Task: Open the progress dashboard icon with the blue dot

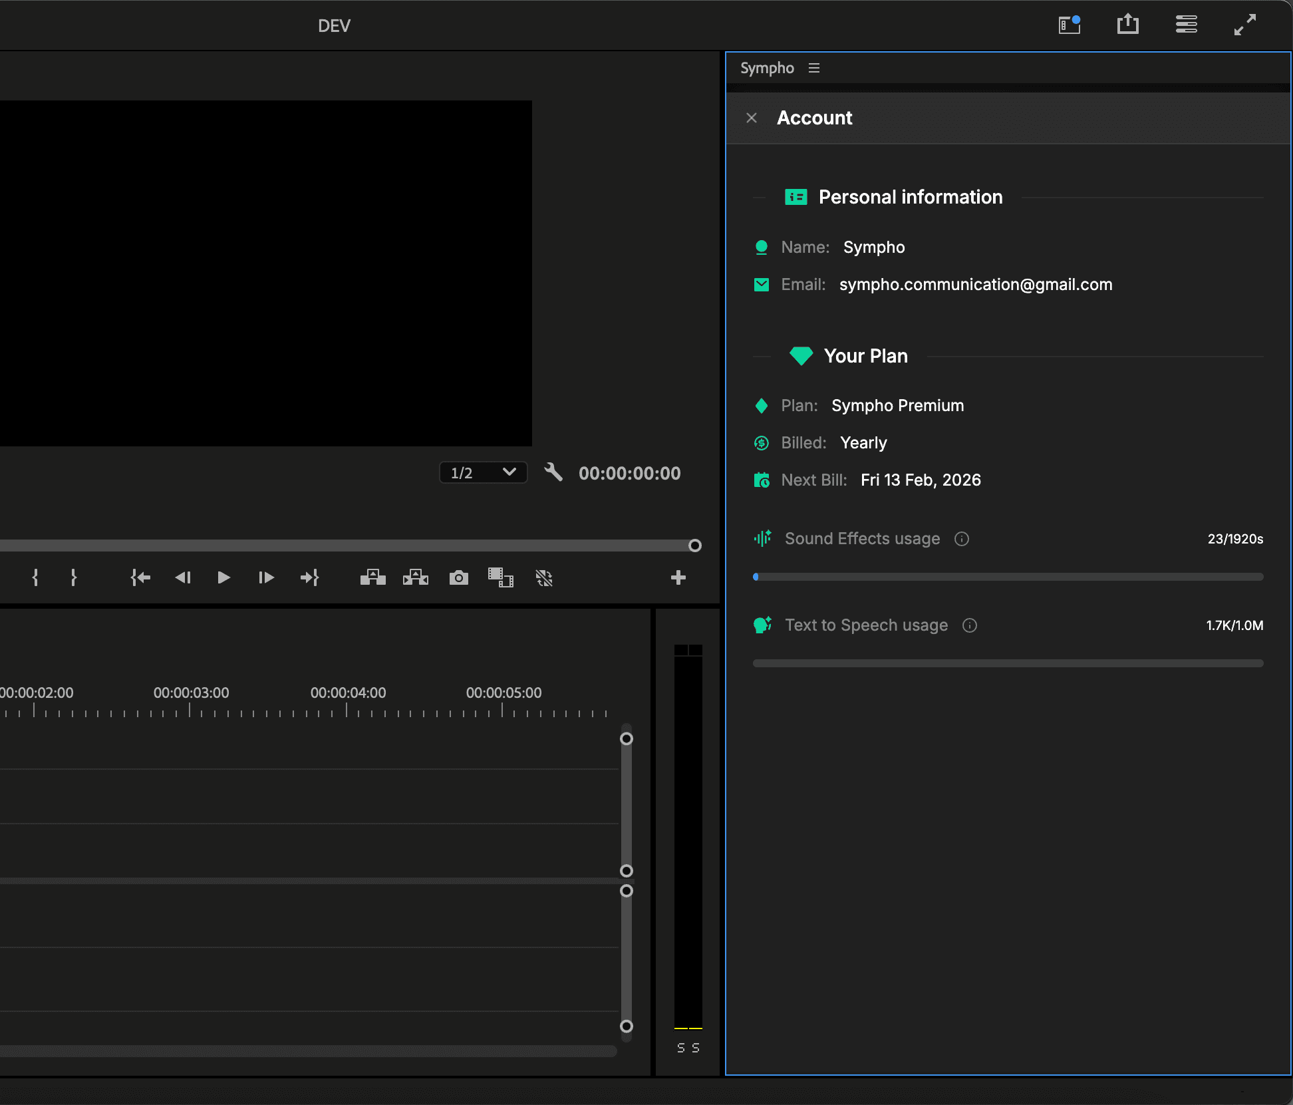Action: click(x=1070, y=25)
